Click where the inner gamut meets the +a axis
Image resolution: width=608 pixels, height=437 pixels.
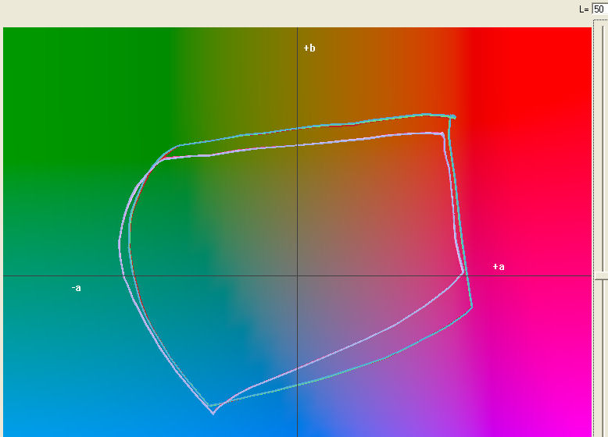[464, 275]
